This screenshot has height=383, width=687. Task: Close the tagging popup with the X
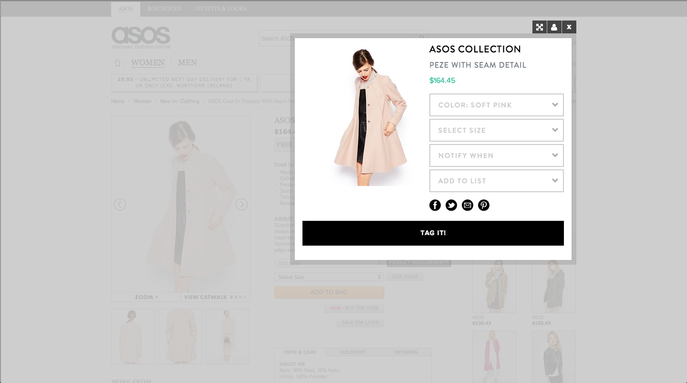click(x=569, y=27)
